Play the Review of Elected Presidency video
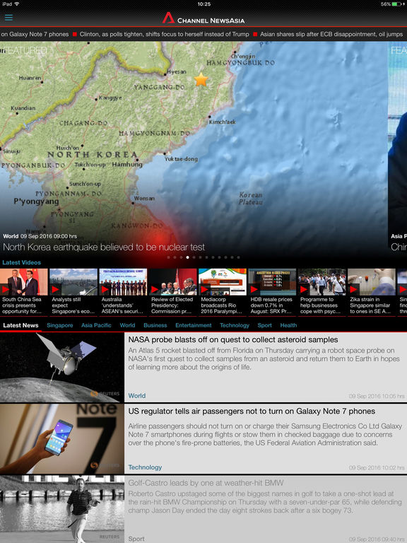Viewport: 407px width, 543px height. [172, 291]
